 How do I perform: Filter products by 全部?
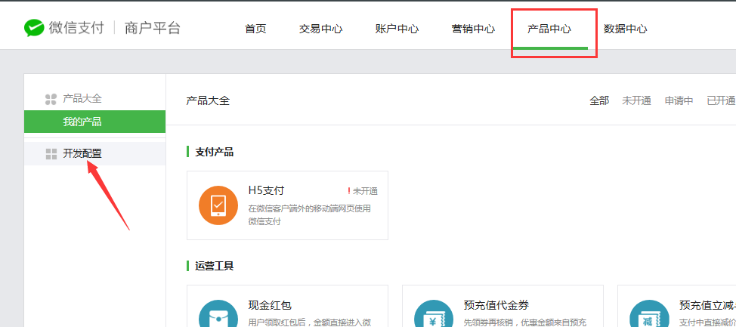coord(599,100)
